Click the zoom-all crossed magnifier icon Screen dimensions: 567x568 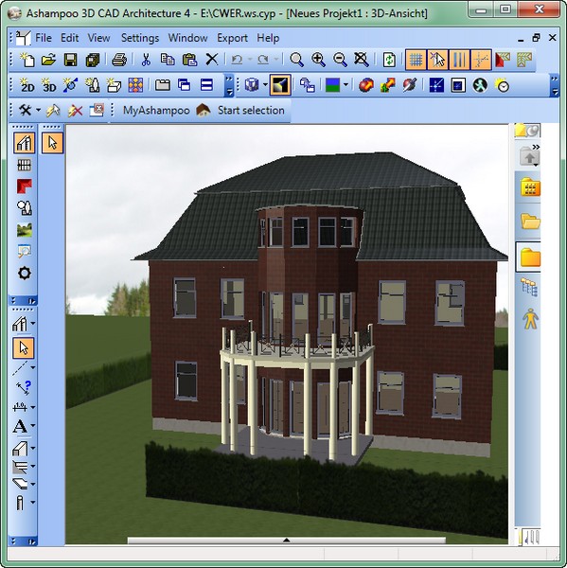362,60
